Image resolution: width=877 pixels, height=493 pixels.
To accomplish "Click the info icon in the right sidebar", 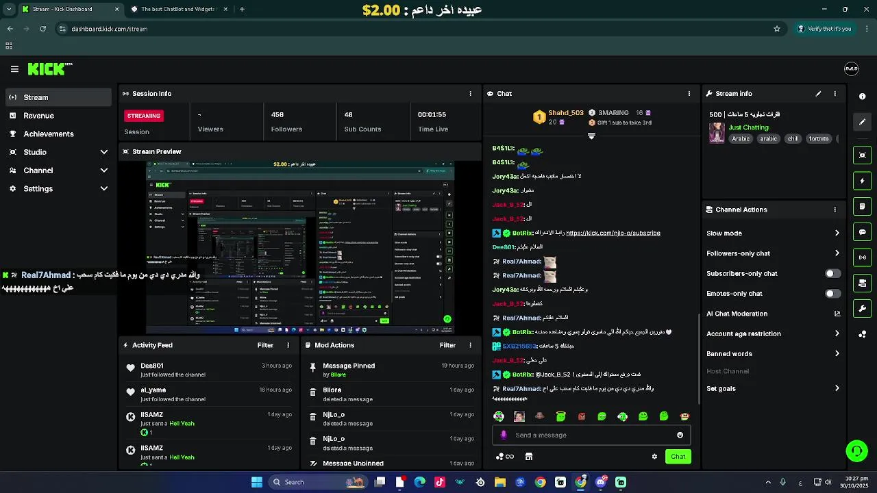I will point(863,97).
